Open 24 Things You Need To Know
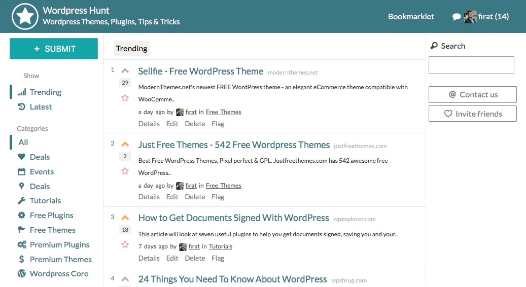The width and height of the screenshot is (526, 287). coord(232,279)
